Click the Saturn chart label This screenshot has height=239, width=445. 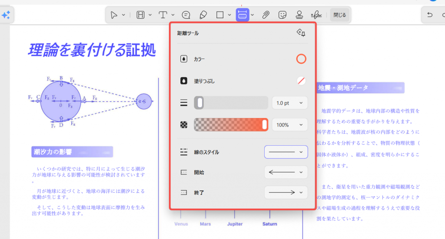[x=269, y=224]
